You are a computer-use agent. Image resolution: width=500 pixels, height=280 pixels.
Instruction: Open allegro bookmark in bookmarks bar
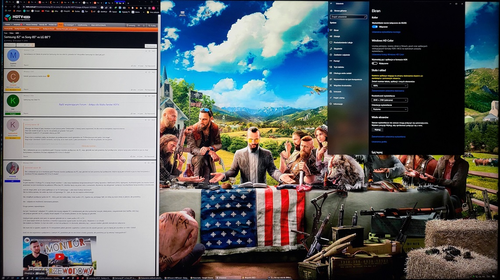pos(17,11)
